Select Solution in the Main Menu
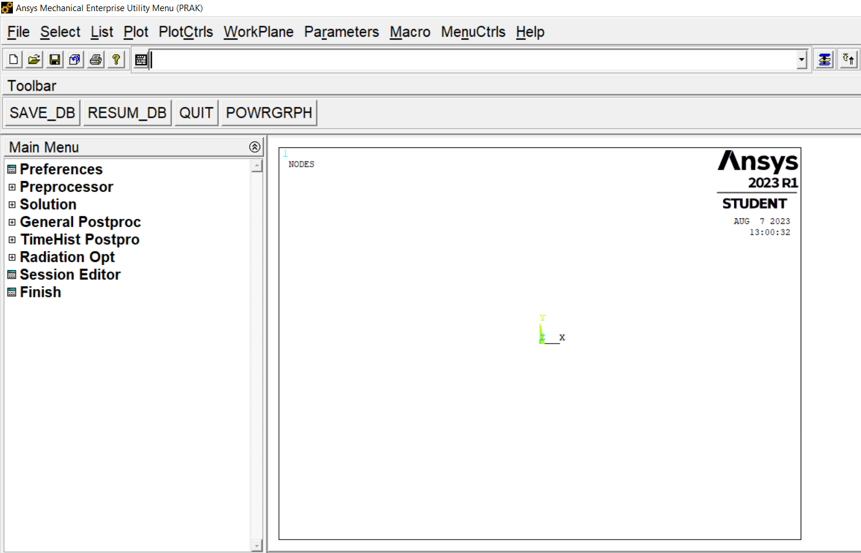 click(x=48, y=205)
